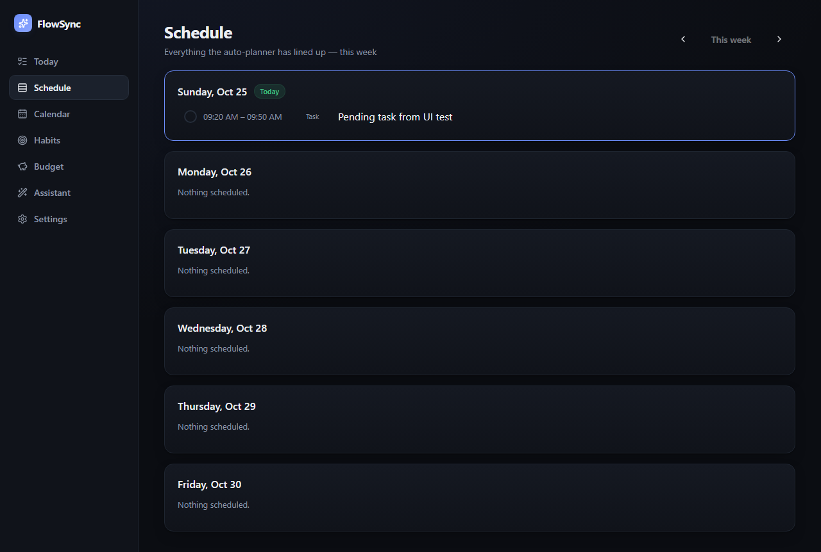
Task: Open the Pending task from UI test entry
Action: tap(395, 117)
